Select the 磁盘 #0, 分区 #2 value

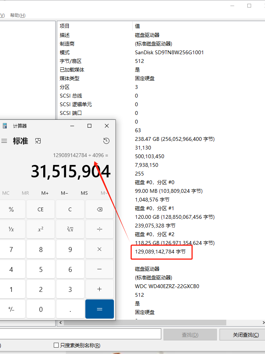(x=154, y=234)
